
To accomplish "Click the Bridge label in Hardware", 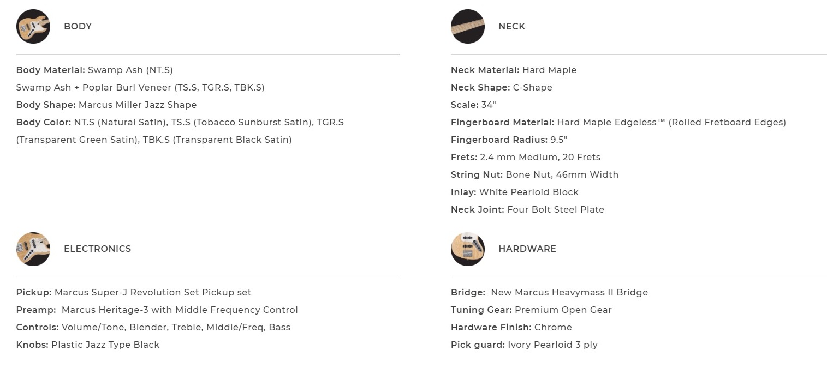I will pyautogui.click(x=468, y=292).
